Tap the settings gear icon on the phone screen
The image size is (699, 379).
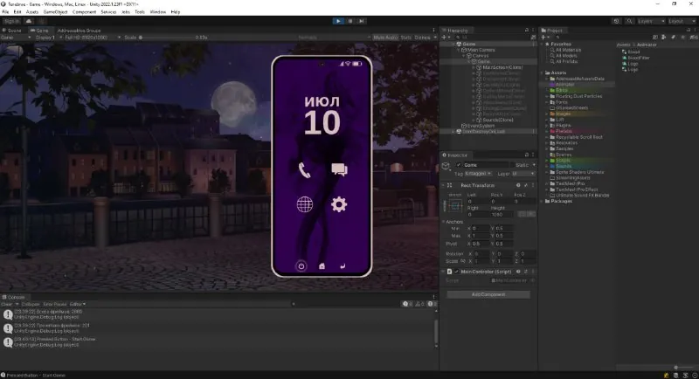point(339,204)
